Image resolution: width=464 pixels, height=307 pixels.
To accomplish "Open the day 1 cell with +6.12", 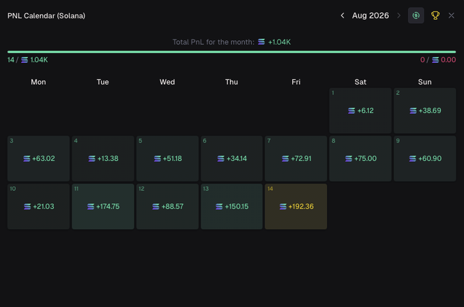I will pos(360,111).
